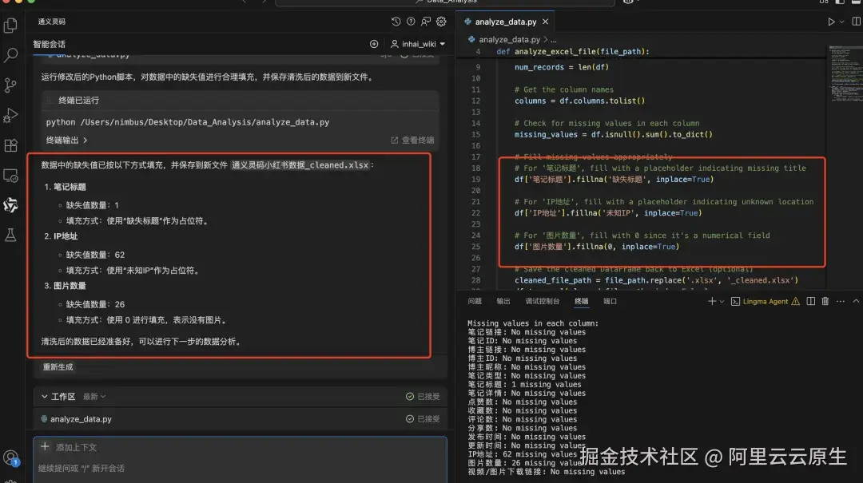The height and width of the screenshot is (483, 863).
Task: Switch to the 端口 panel tab
Action: click(610, 301)
